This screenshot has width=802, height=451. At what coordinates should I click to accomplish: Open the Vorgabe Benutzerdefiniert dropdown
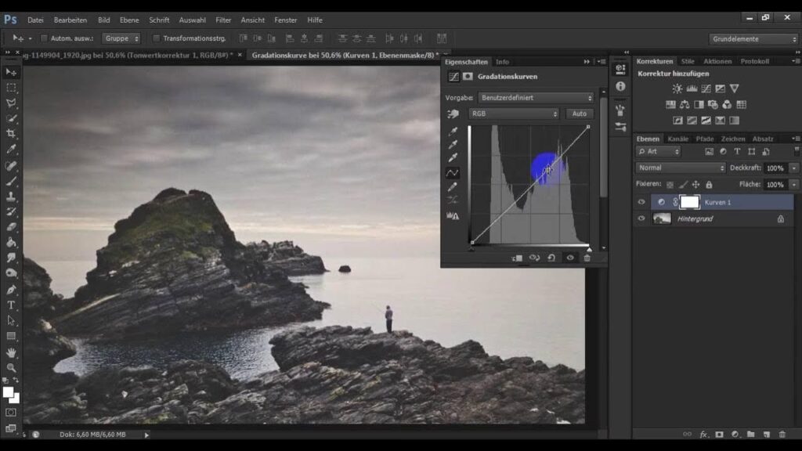coord(536,98)
